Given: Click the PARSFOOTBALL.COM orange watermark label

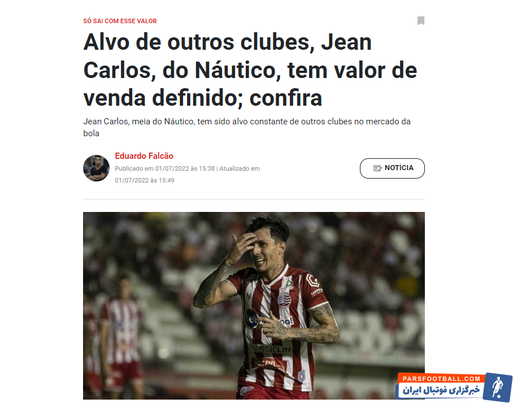Looking at the screenshot, I should 441,379.
